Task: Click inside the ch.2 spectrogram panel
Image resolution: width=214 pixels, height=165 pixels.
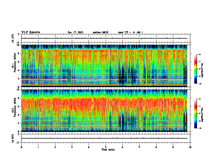Action: click(104, 111)
